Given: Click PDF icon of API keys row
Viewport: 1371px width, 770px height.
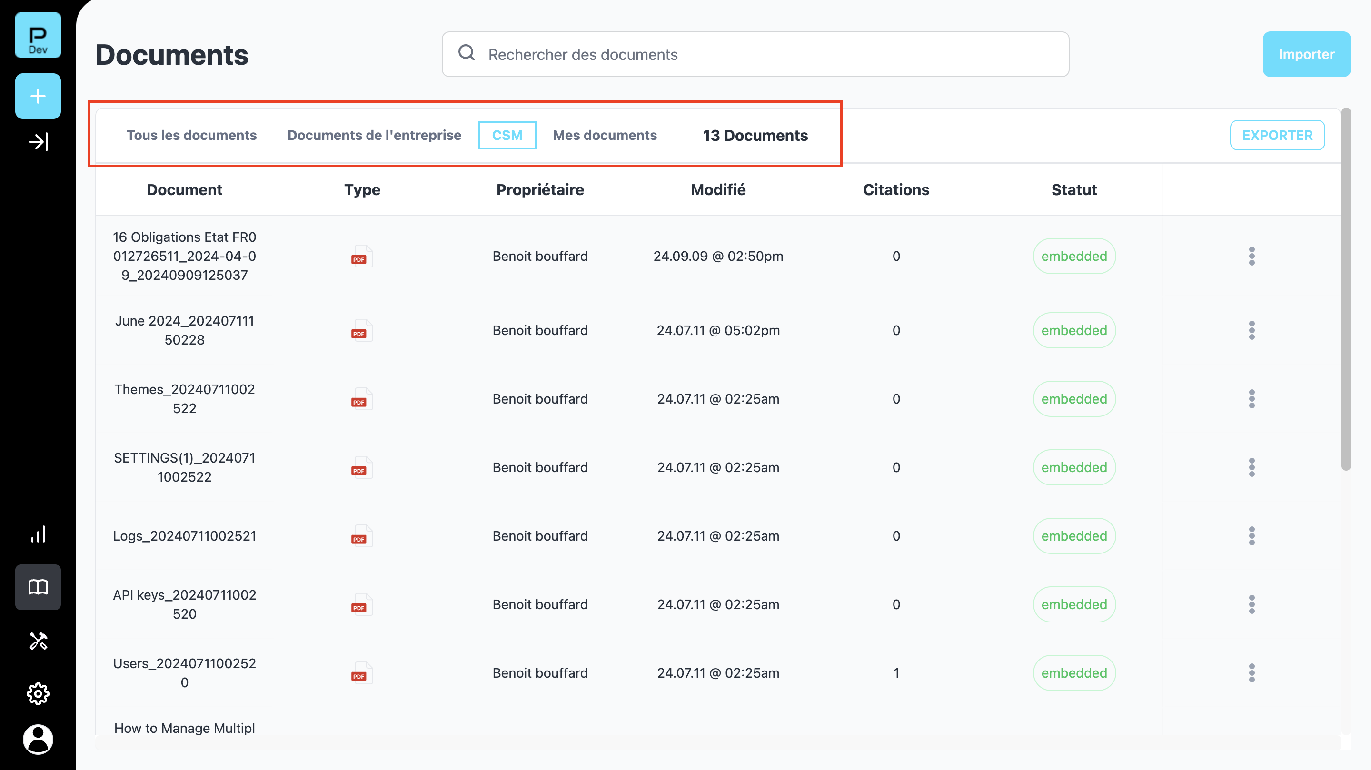Looking at the screenshot, I should [361, 604].
